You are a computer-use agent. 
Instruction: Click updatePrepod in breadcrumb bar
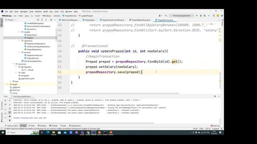(x=86, y=16)
